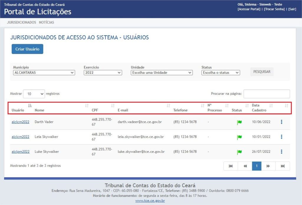Open actions menu for Darth Vader row

click(x=281, y=122)
